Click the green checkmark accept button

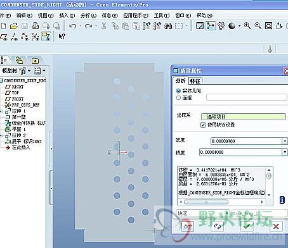click(247, 226)
